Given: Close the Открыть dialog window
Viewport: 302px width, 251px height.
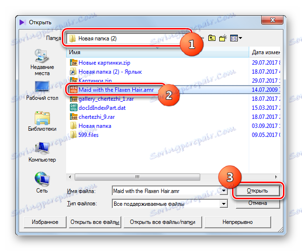Looking at the screenshot, I should pyautogui.click(x=273, y=20).
